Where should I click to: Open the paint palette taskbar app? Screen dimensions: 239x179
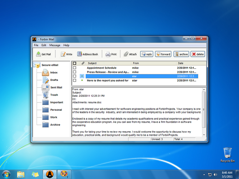pyautogui.click(x=64, y=174)
